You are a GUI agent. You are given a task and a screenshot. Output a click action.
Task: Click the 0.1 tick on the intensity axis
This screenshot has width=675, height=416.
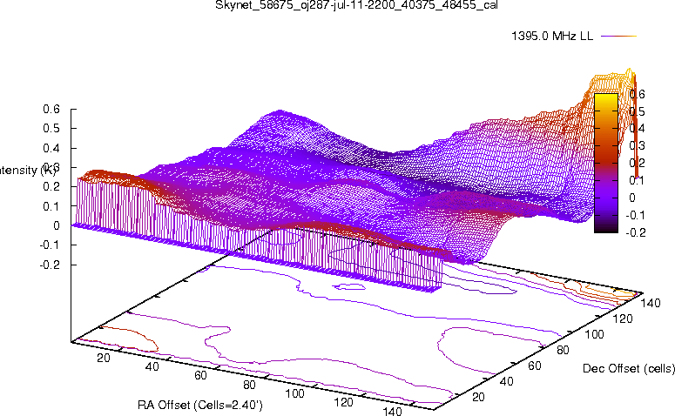[51, 206]
